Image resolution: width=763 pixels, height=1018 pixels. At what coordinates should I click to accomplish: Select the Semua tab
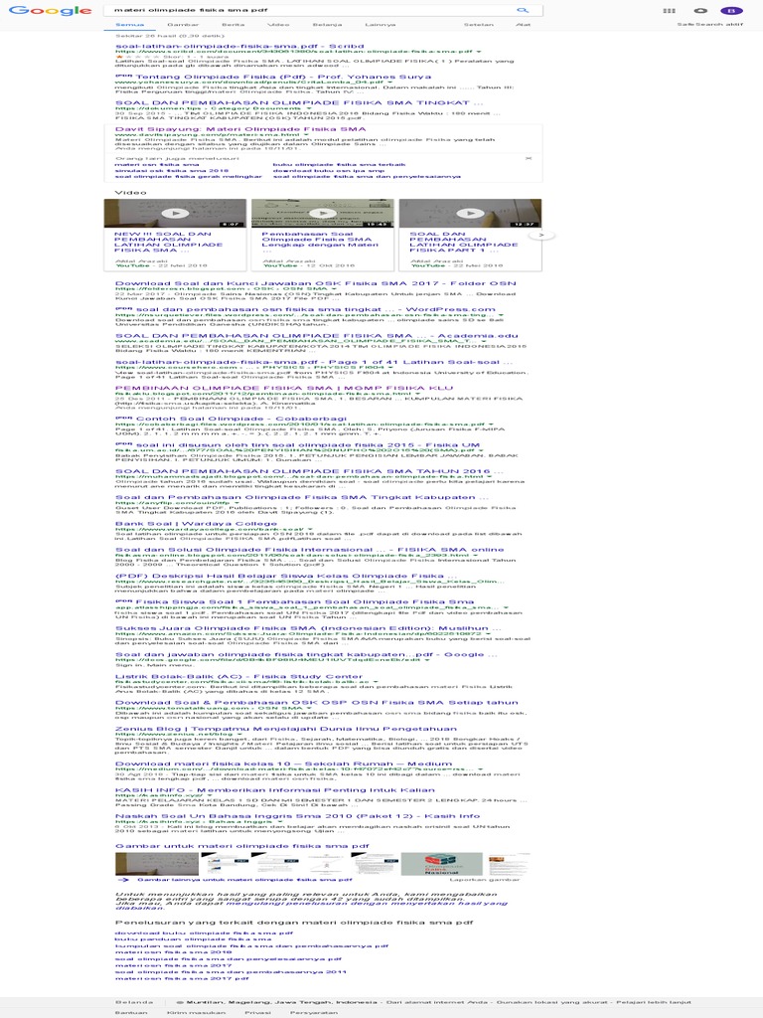[130, 25]
